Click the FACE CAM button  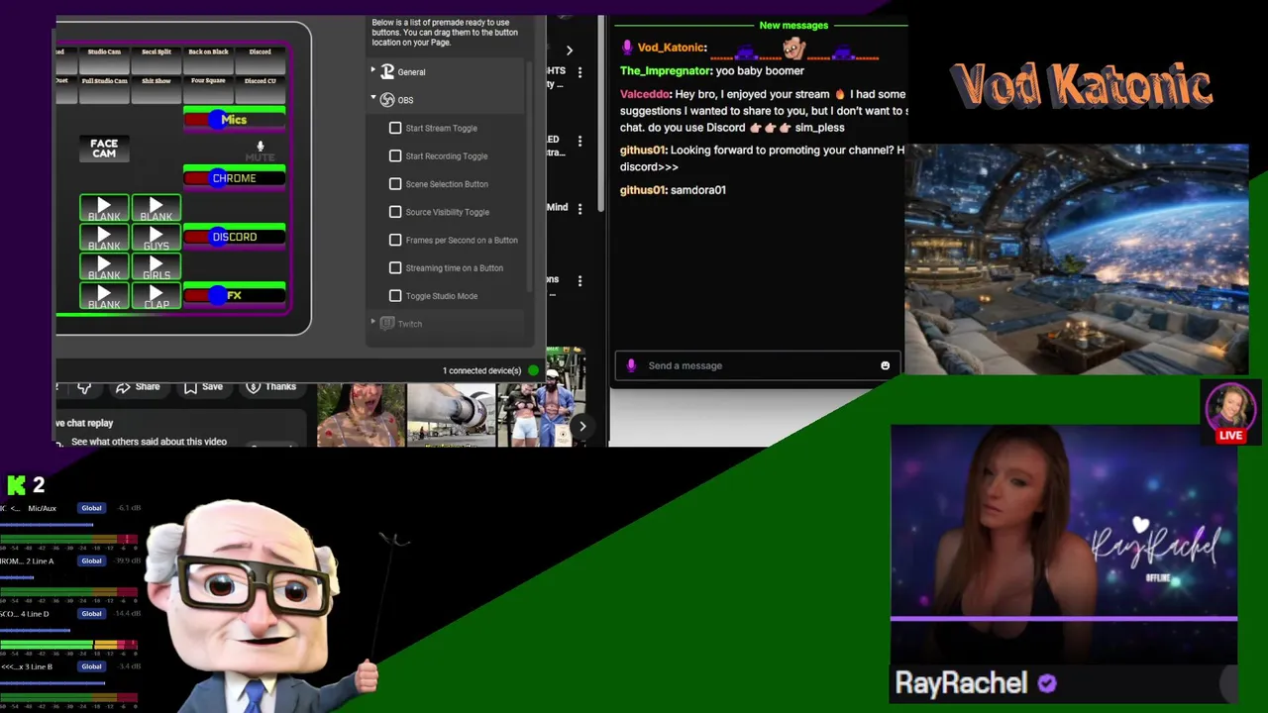(104, 149)
